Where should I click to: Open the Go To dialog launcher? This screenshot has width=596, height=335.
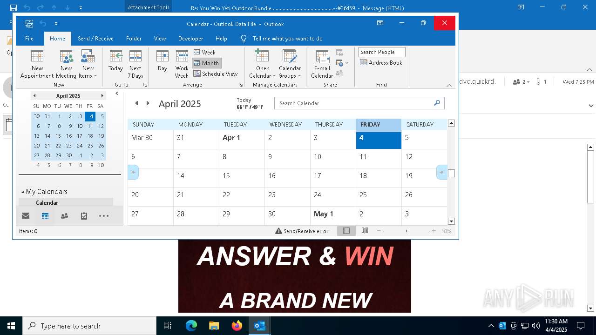tap(145, 85)
